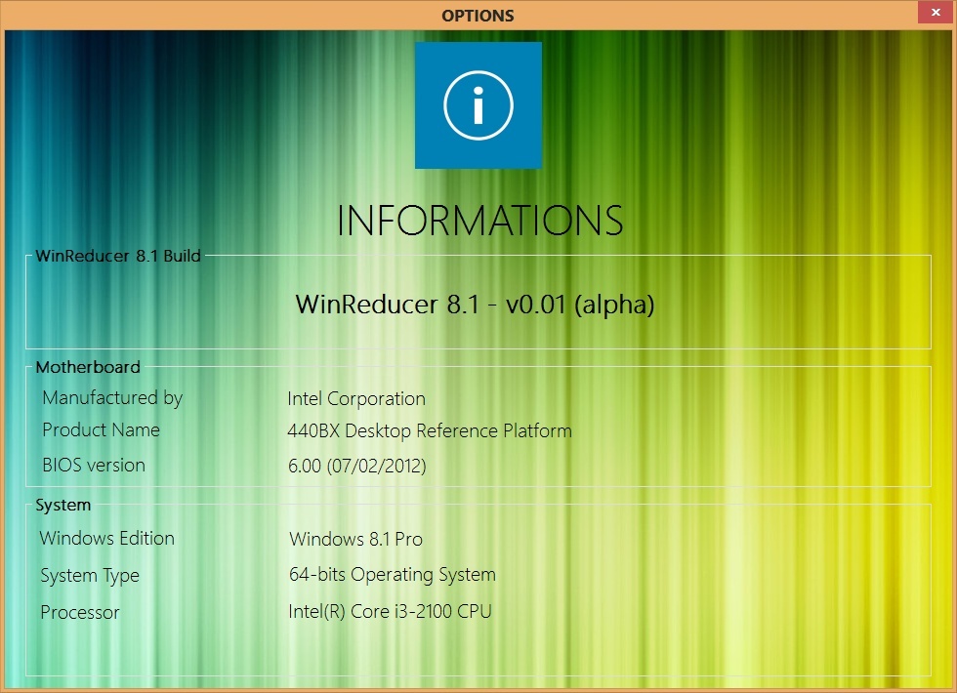This screenshot has width=957, height=693.
Task: Click the 'Intel Corporation' value
Action: pos(356,399)
